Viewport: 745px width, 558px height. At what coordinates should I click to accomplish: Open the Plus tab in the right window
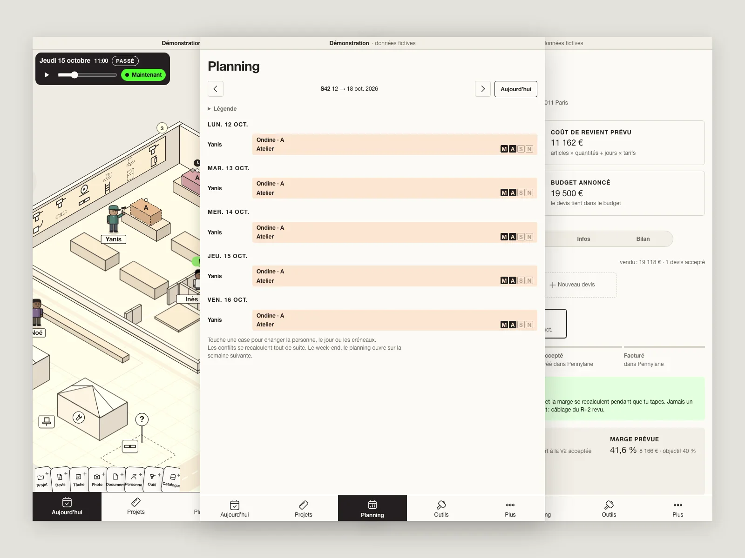(x=678, y=508)
